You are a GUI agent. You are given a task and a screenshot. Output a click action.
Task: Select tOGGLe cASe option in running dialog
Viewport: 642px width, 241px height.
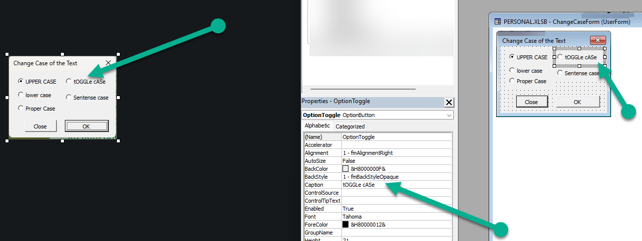[85, 82]
